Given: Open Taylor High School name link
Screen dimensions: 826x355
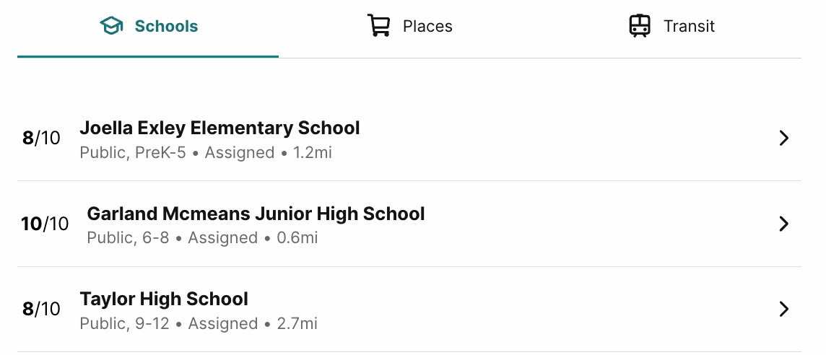Looking at the screenshot, I should (x=164, y=299).
